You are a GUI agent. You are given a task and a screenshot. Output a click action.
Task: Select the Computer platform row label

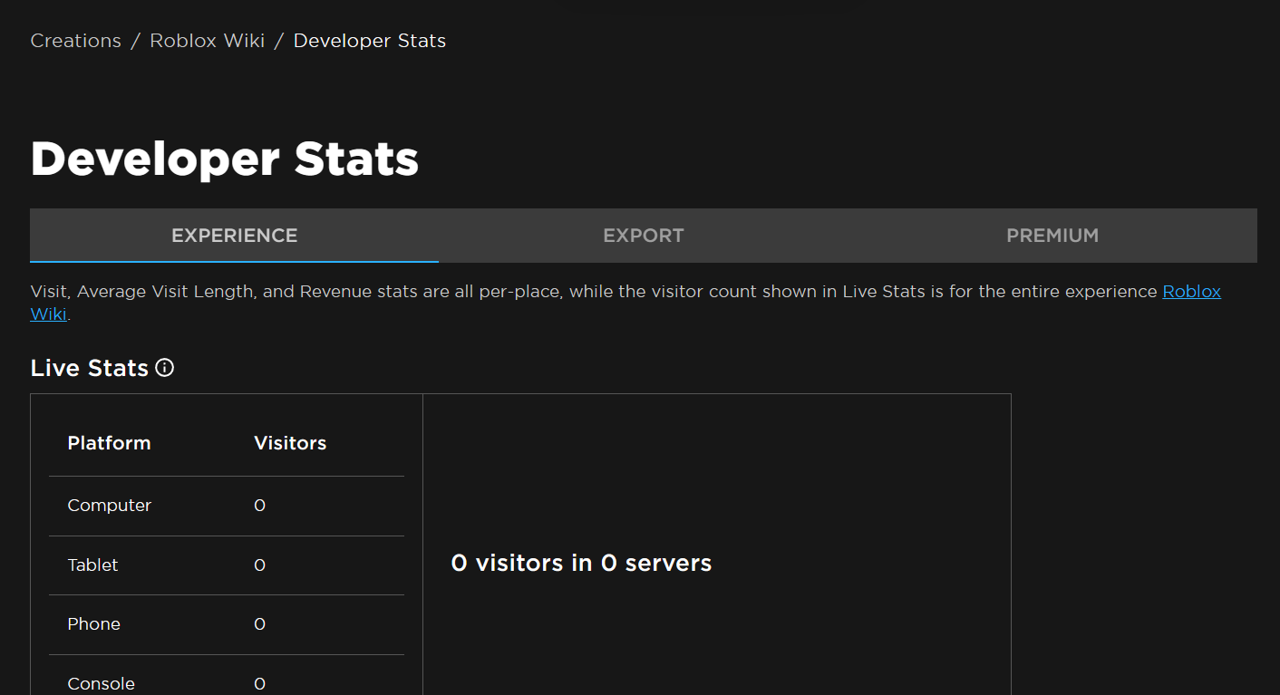click(x=109, y=506)
